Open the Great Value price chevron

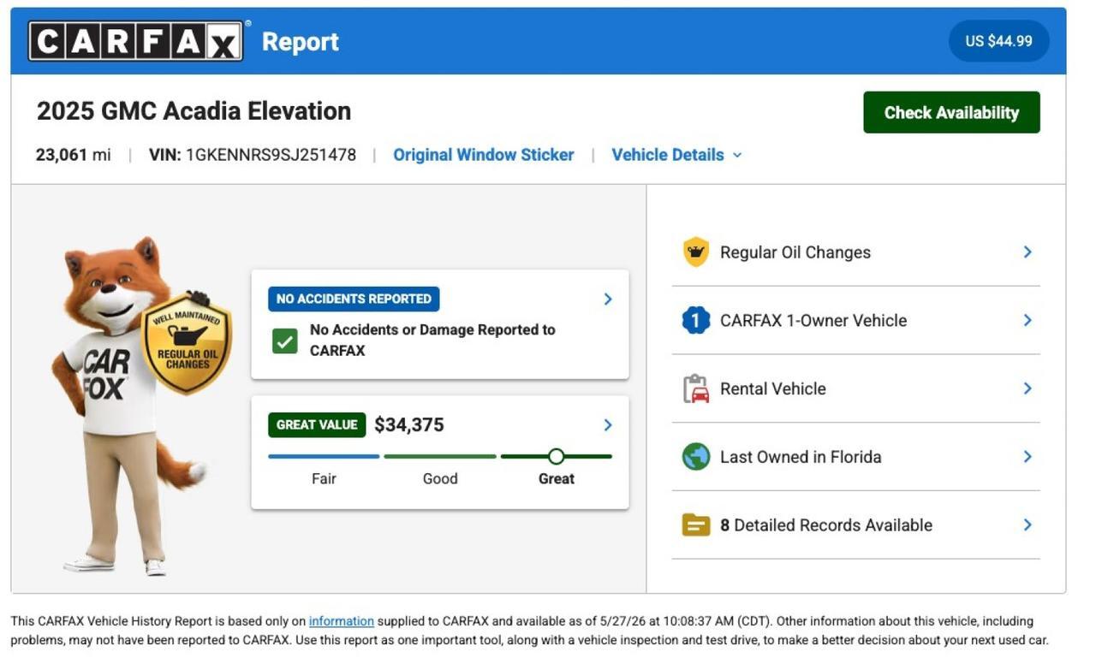click(608, 425)
